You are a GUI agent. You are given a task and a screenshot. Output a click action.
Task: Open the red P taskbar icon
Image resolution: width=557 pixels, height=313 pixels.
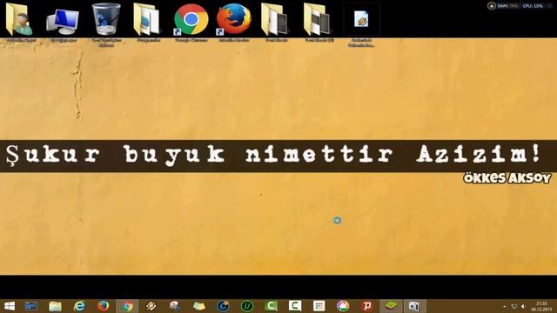click(366, 306)
